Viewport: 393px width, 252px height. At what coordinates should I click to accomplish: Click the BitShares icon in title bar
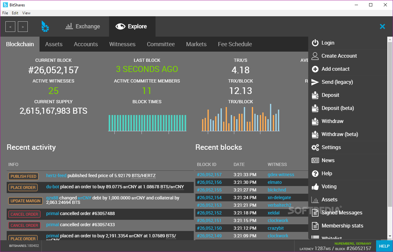point(5,5)
